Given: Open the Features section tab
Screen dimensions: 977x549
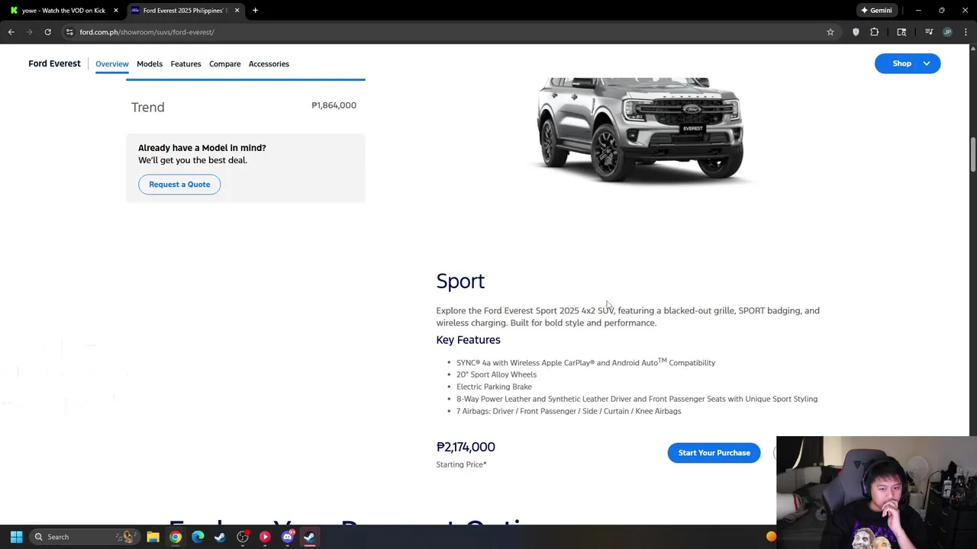Looking at the screenshot, I should [x=185, y=64].
